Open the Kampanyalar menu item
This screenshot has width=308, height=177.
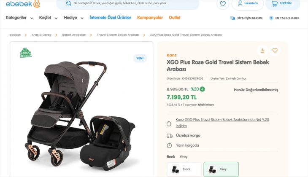point(150,18)
